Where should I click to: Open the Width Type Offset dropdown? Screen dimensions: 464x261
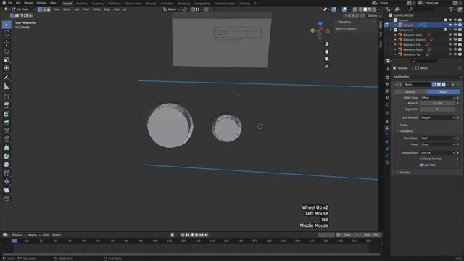[437, 98]
